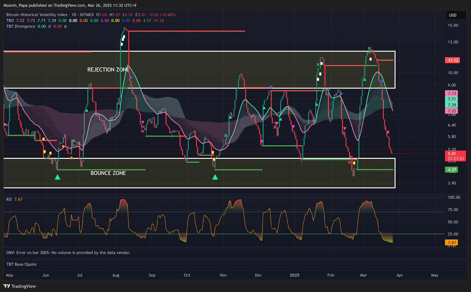
Task: Select the REJECTION ZONE text label
Action: 108,70
